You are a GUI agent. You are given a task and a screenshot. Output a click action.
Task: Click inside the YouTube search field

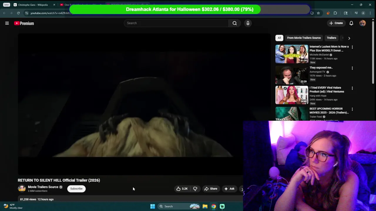[176, 23]
